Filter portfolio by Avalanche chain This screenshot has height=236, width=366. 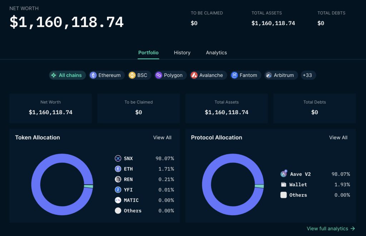coord(207,75)
